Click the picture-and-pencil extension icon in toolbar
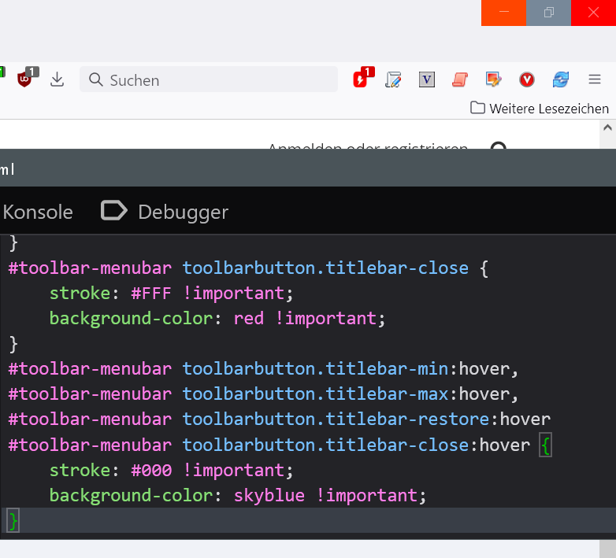The image size is (616, 558). tap(493, 79)
